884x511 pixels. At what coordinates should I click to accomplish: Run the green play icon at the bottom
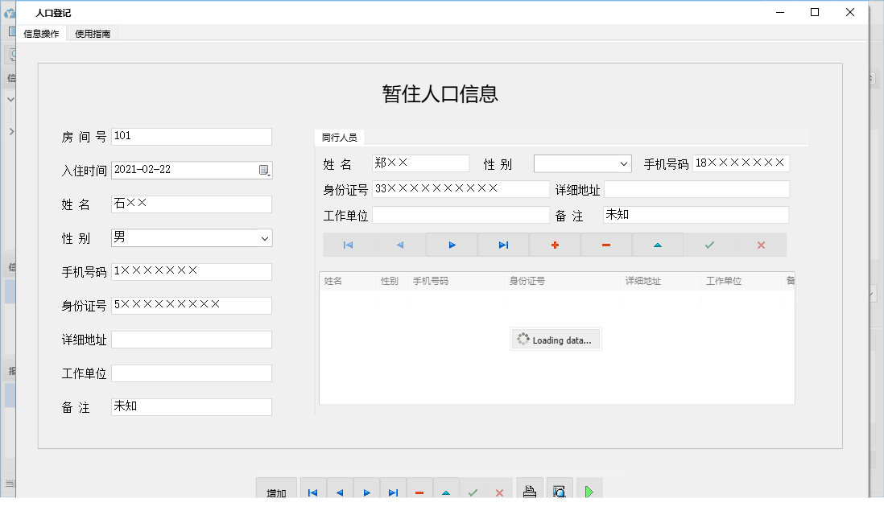point(589,488)
